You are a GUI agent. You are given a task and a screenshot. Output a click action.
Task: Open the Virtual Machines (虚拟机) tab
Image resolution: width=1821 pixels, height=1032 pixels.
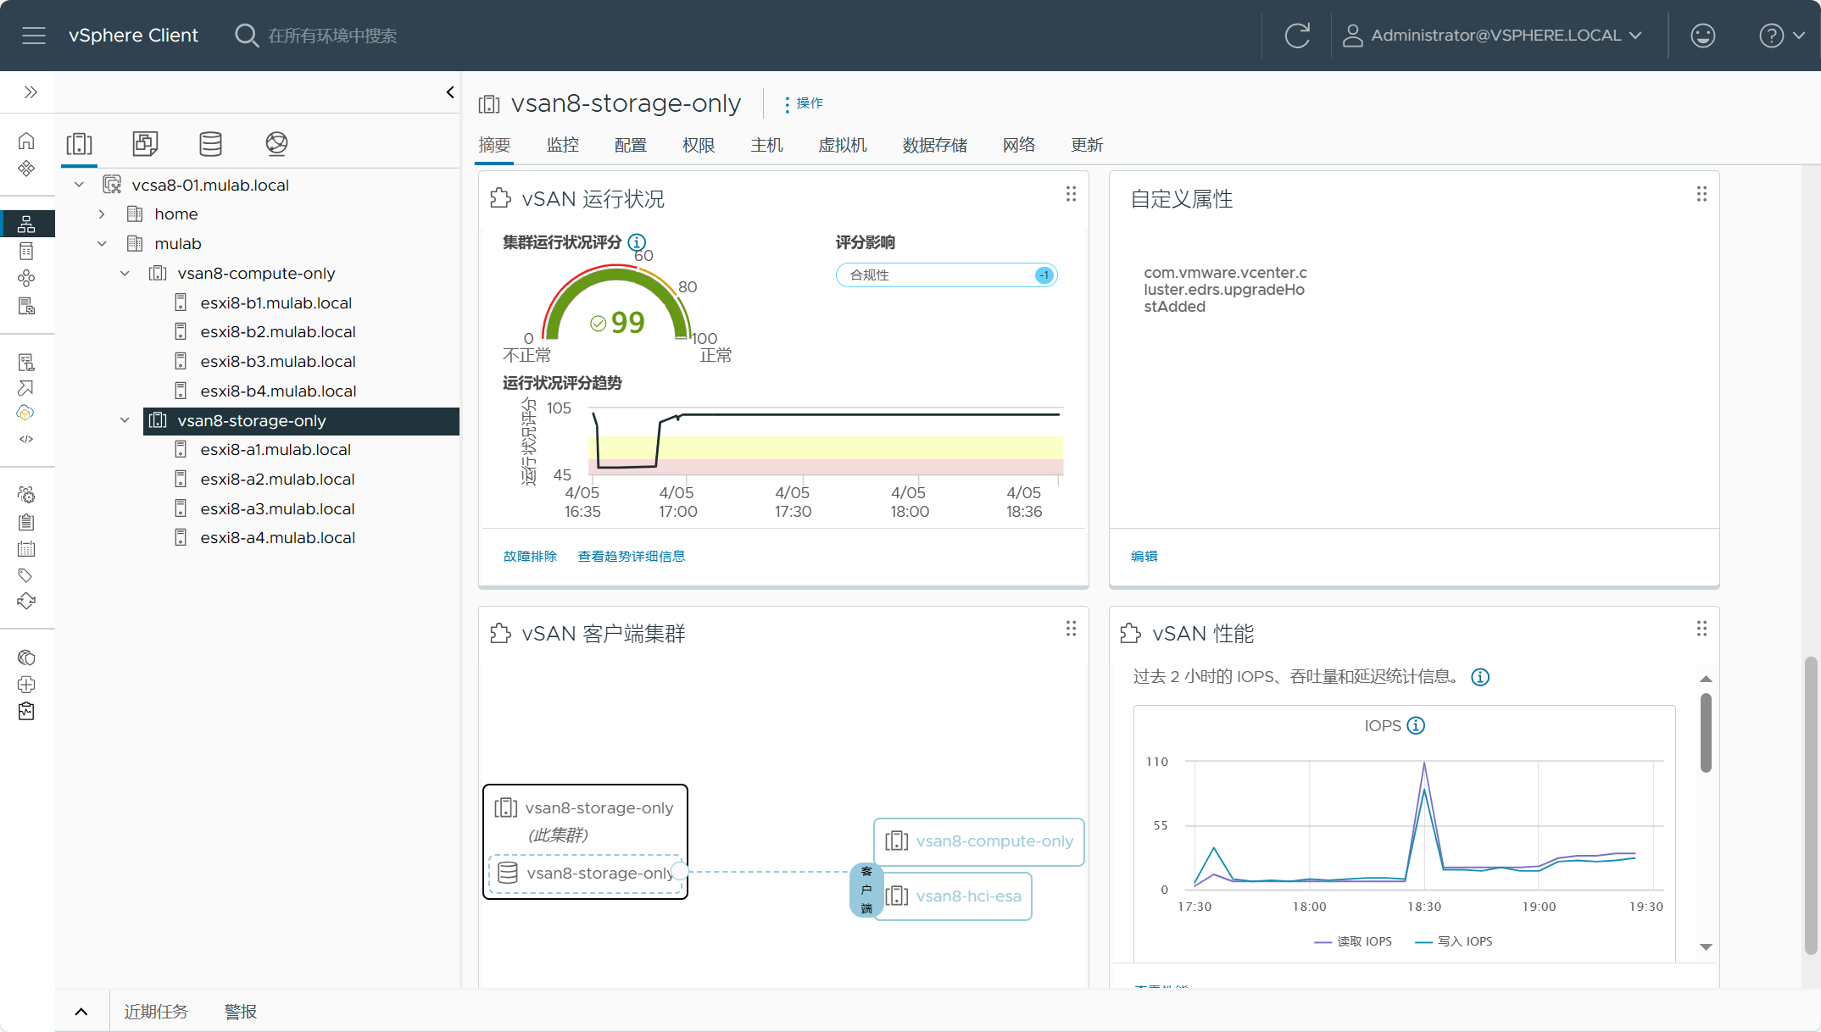click(x=842, y=145)
